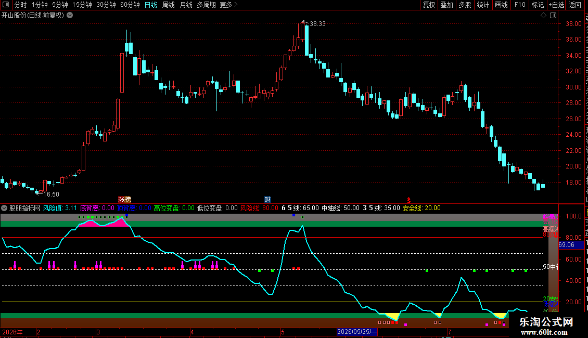588x338 pixels.
Task: Click the 中轴线: 50.00 readout
Action: pos(340,208)
